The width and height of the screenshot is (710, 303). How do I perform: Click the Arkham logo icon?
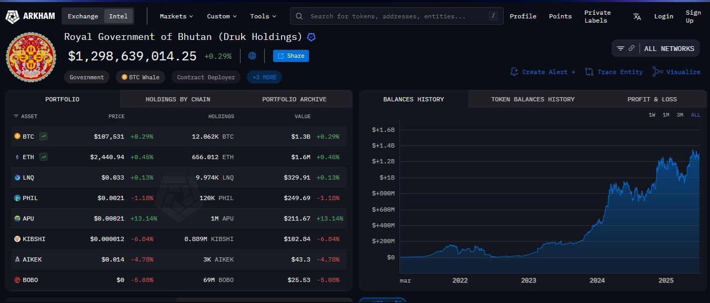(12, 16)
